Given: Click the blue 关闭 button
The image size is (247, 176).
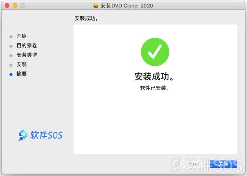Looking at the screenshot, I should pos(223,164).
